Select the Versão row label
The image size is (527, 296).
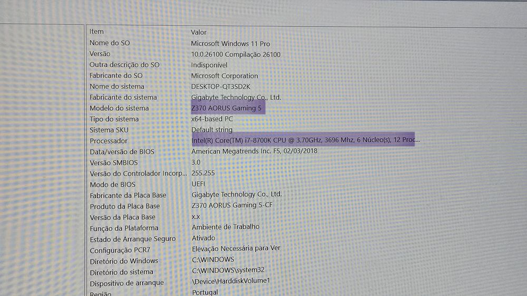[x=100, y=54]
